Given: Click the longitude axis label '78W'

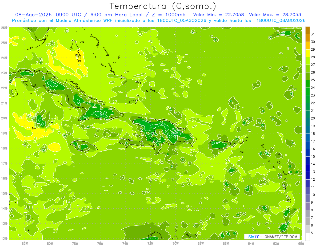Looking at the screenshot, I should pos(75,243).
